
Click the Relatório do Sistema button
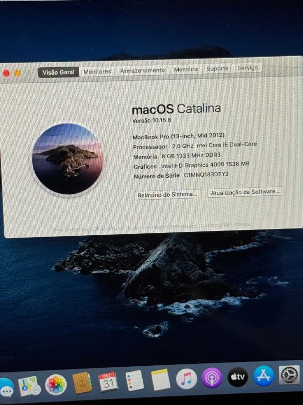click(x=168, y=195)
